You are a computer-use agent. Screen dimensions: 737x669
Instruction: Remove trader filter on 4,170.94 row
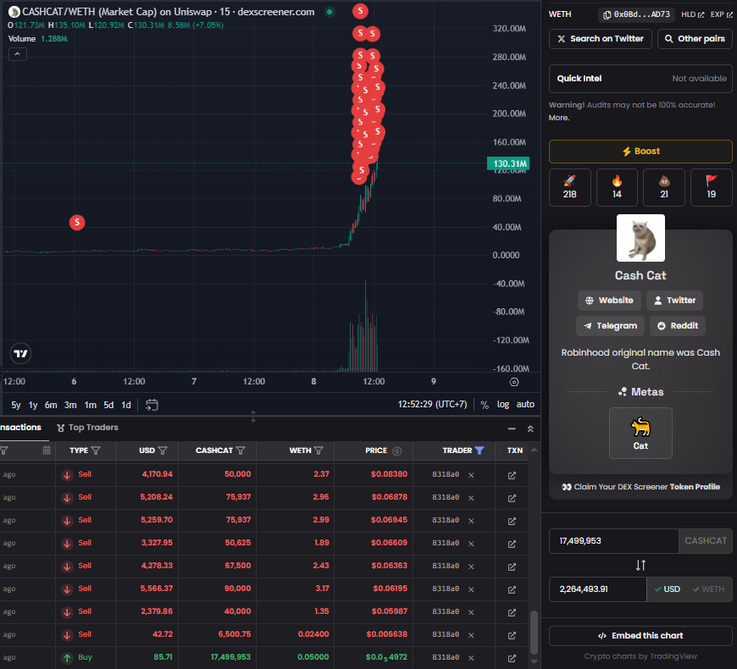point(471,475)
